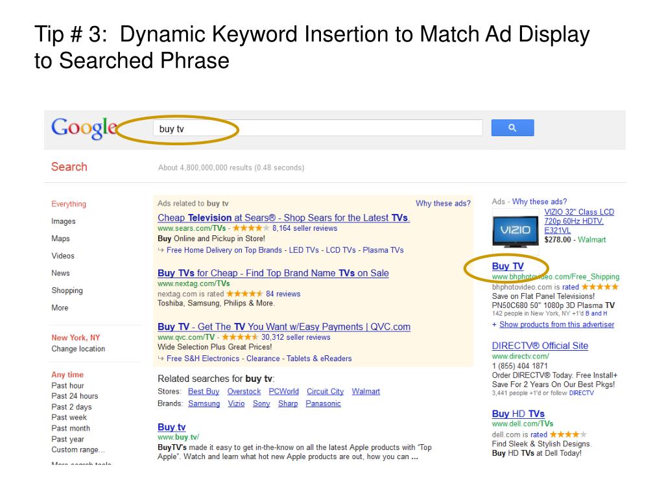Click Panasonic related brand
Screen dimensions: 664x498
[x=323, y=403]
